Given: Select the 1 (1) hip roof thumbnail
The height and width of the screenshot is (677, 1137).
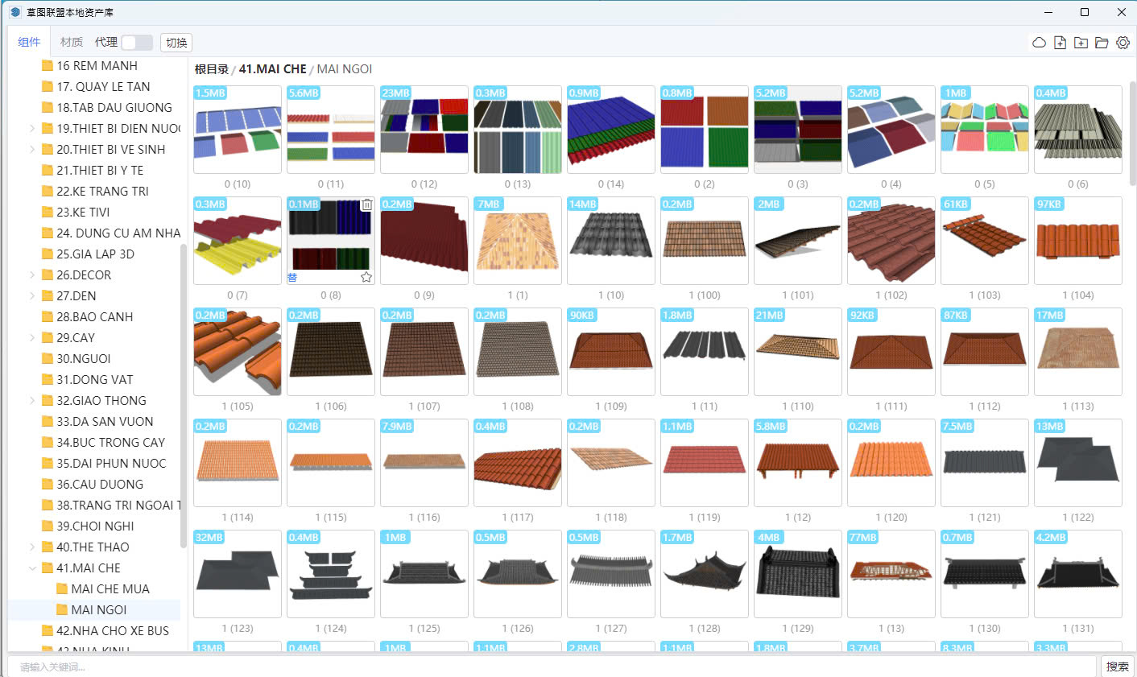Looking at the screenshot, I should (x=518, y=241).
